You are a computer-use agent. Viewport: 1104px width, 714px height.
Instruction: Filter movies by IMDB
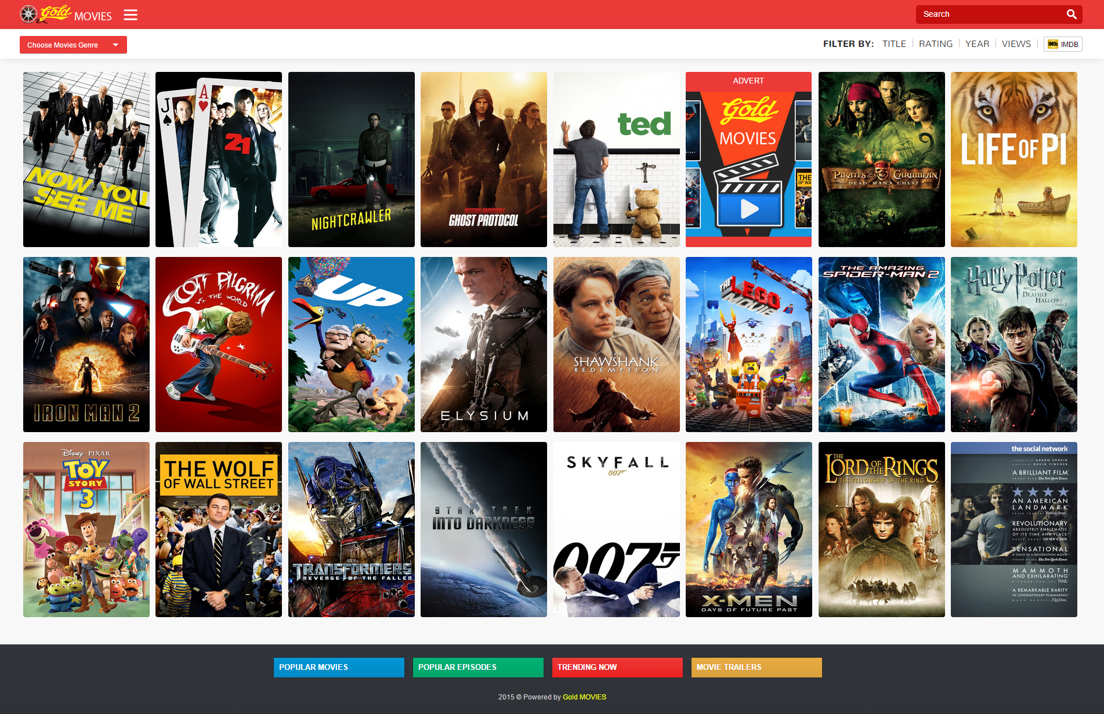tap(1063, 44)
